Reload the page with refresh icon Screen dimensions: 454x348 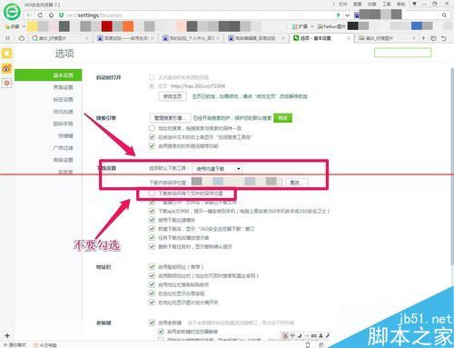pos(40,15)
